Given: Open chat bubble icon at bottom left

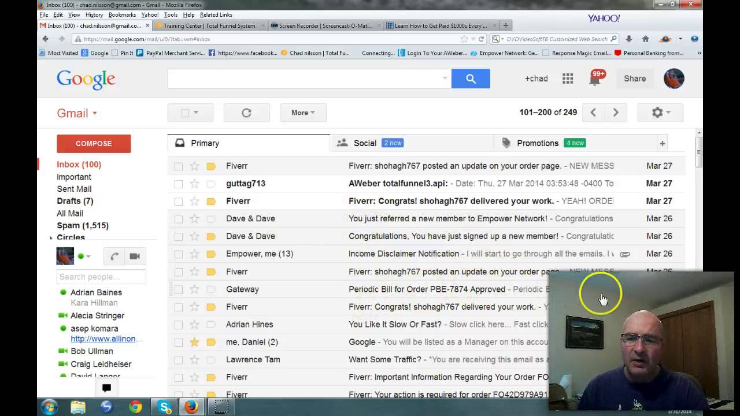Looking at the screenshot, I should pos(106,388).
